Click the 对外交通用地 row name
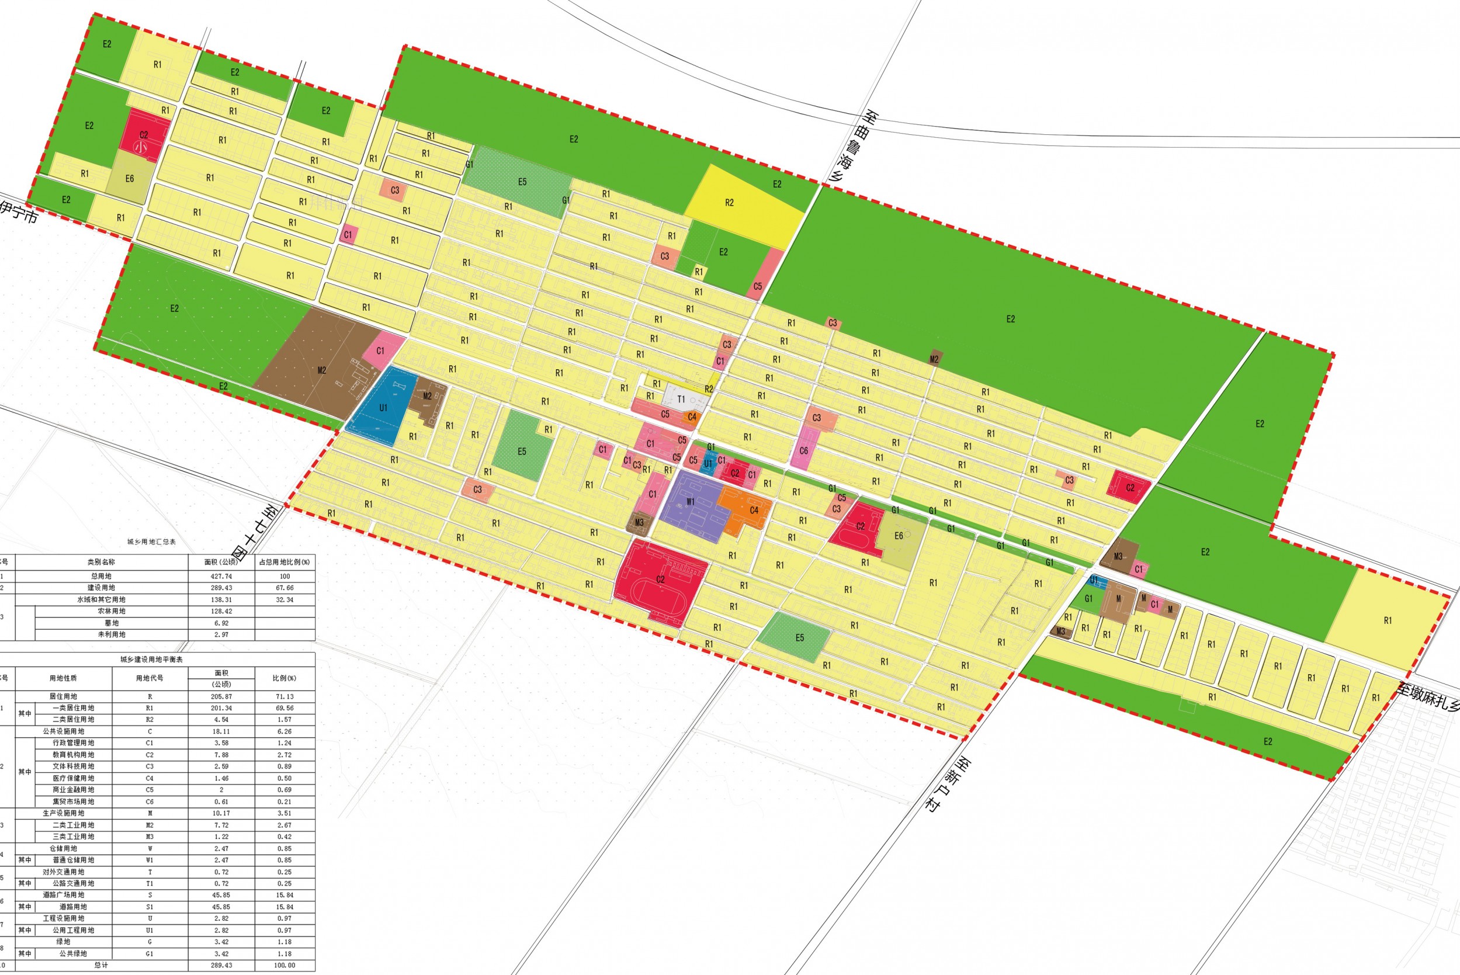1460x975 pixels. [x=64, y=872]
